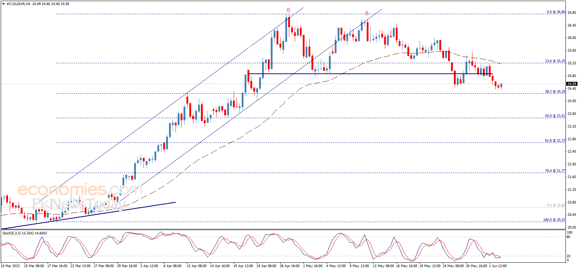Click 21.25 on the price axis

[x=572, y=190]
